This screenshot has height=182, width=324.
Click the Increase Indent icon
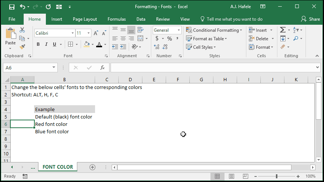pyautogui.click(x=123, y=47)
